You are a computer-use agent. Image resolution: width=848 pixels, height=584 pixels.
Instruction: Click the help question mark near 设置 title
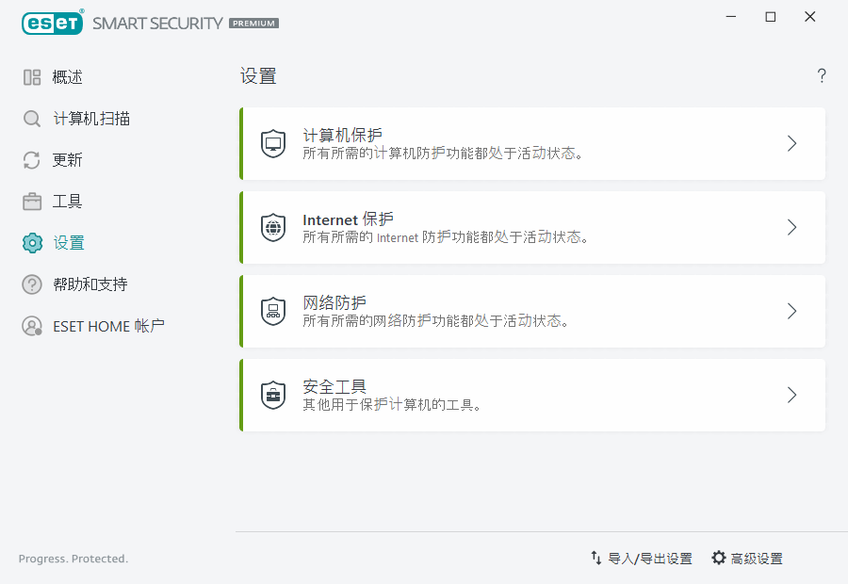[821, 75]
